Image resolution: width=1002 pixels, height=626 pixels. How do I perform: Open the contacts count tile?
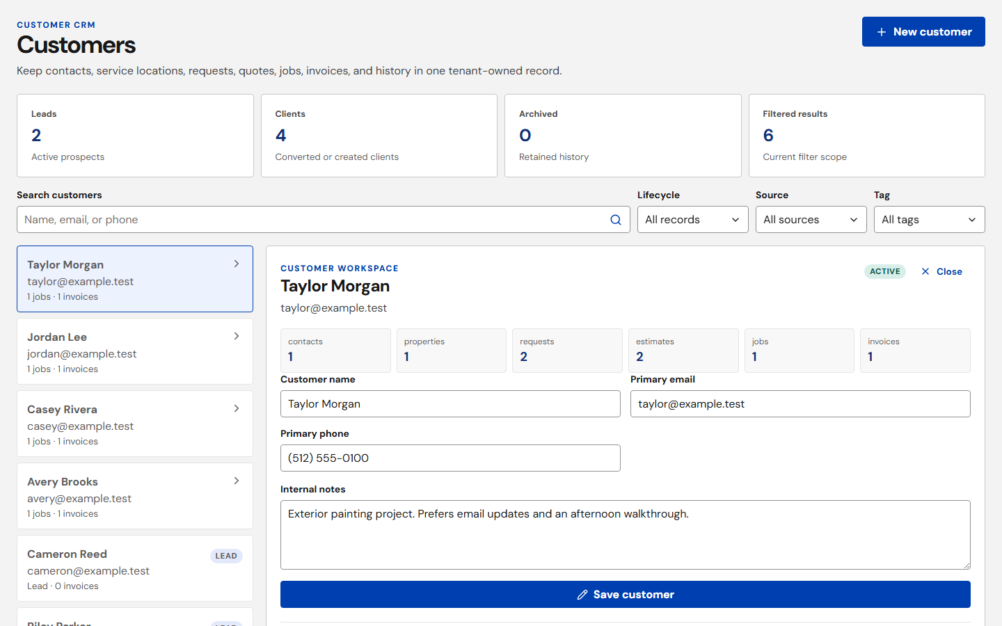335,351
